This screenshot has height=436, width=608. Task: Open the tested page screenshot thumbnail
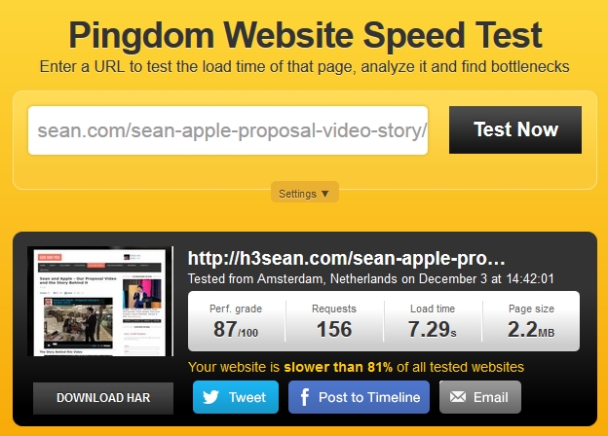coord(100,302)
